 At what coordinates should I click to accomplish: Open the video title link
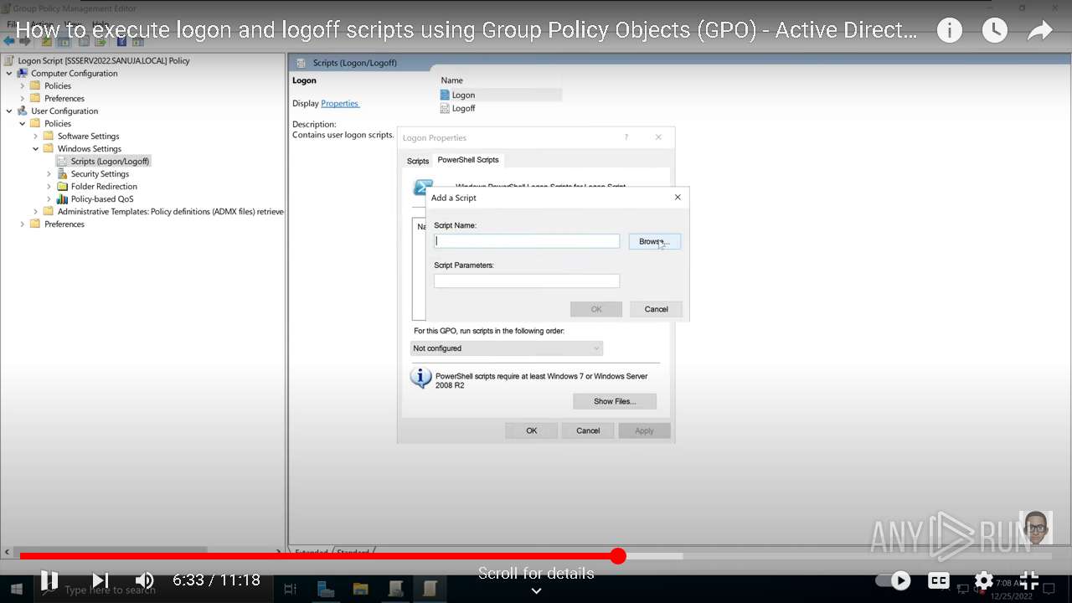(466, 31)
